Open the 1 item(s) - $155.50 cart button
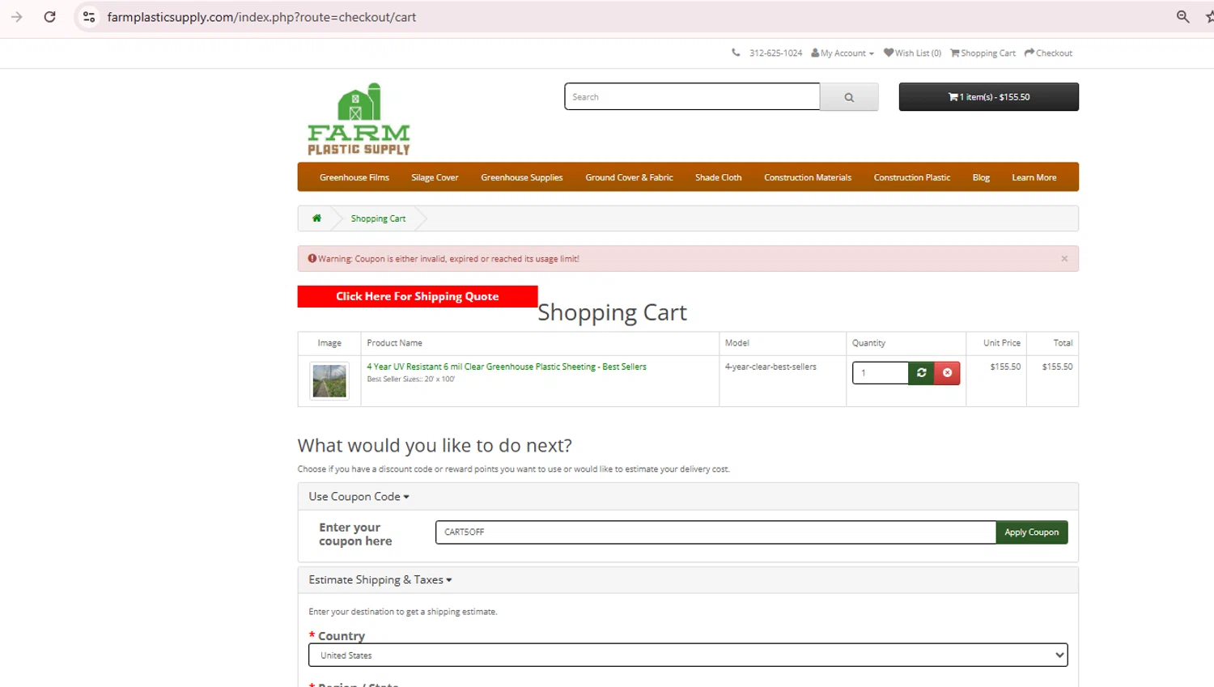Screen dimensions: 1214x687 tap(988, 97)
